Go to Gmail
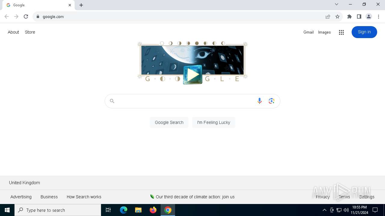 [x=309, y=32]
